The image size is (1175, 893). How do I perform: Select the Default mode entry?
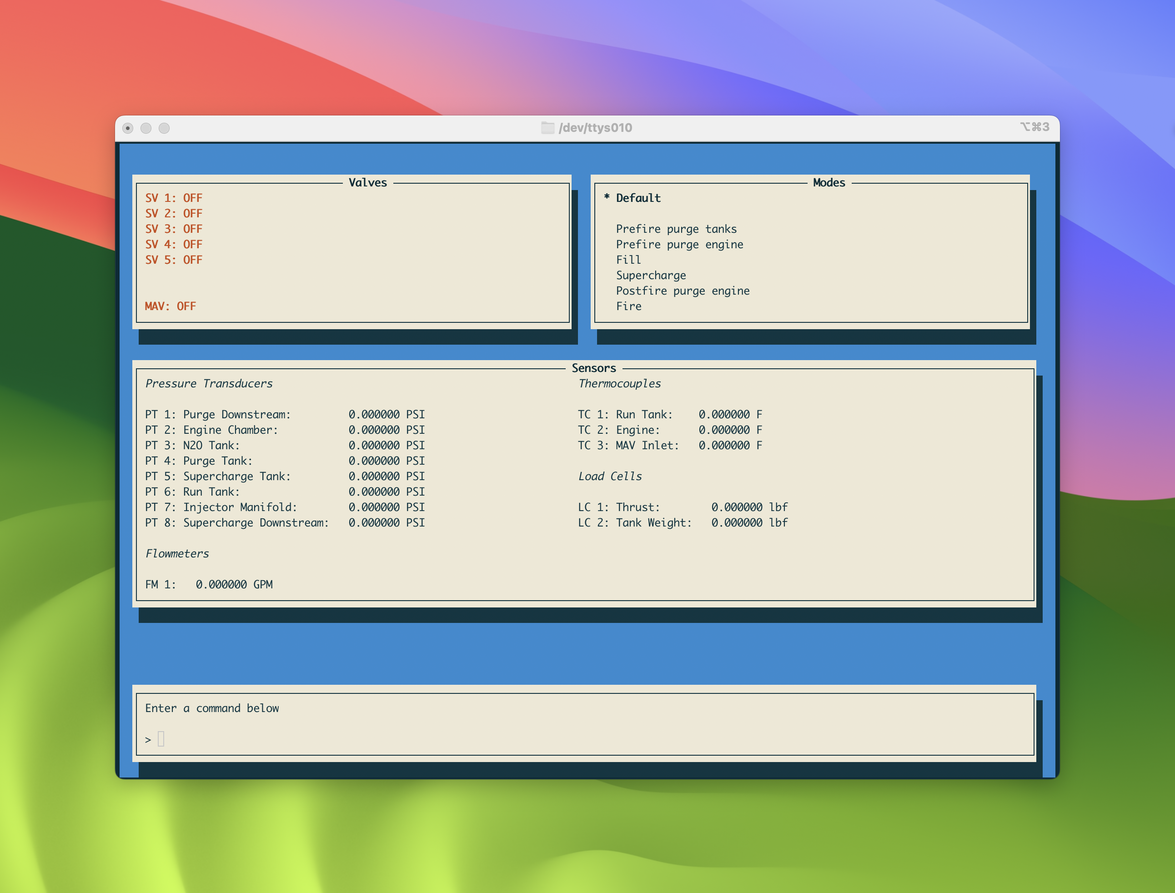point(638,198)
